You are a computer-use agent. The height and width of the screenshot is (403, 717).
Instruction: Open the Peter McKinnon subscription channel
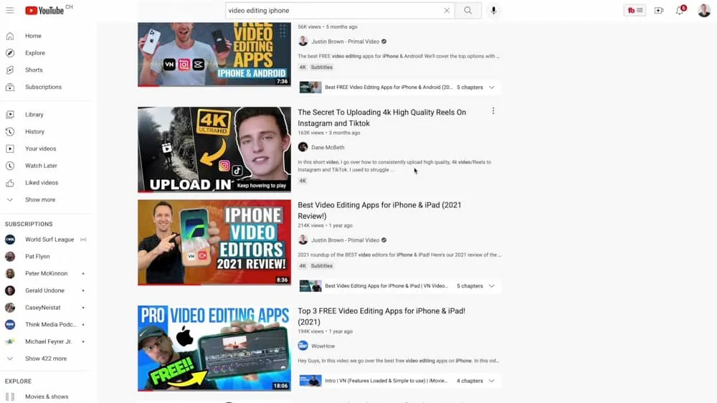click(x=45, y=274)
